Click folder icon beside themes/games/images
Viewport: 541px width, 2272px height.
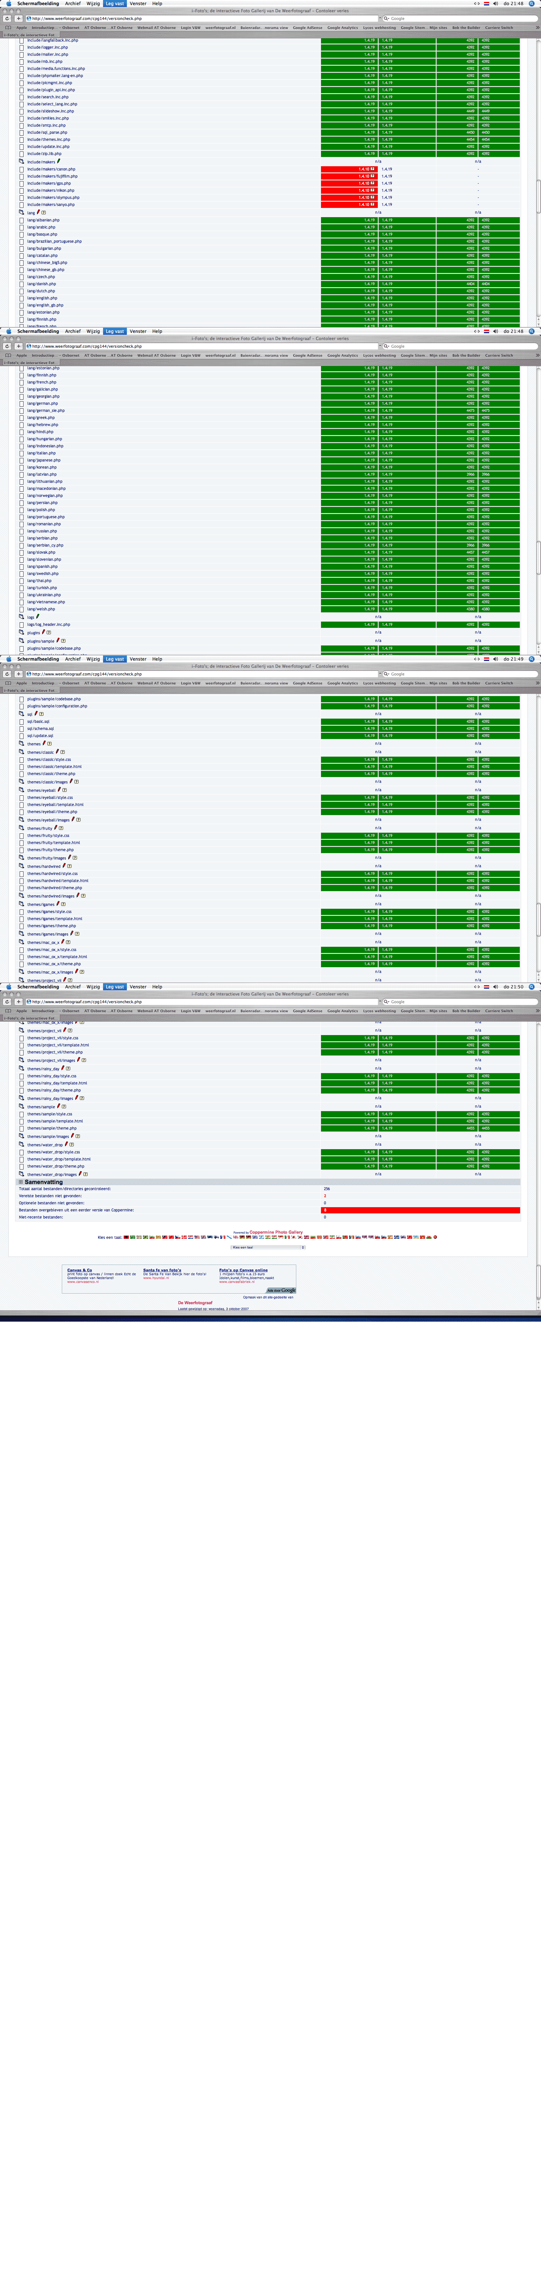[22, 934]
